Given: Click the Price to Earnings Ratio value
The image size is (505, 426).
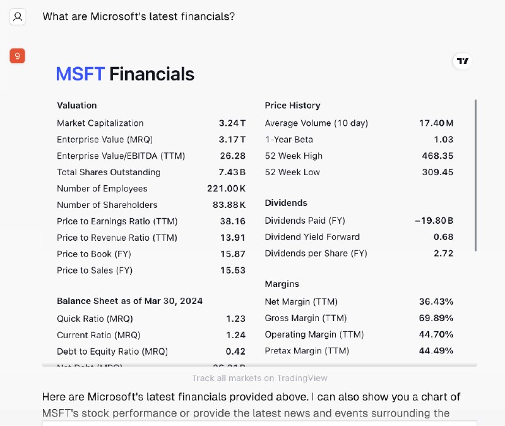Looking at the screenshot, I should pyautogui.click(x=232, y=221).
